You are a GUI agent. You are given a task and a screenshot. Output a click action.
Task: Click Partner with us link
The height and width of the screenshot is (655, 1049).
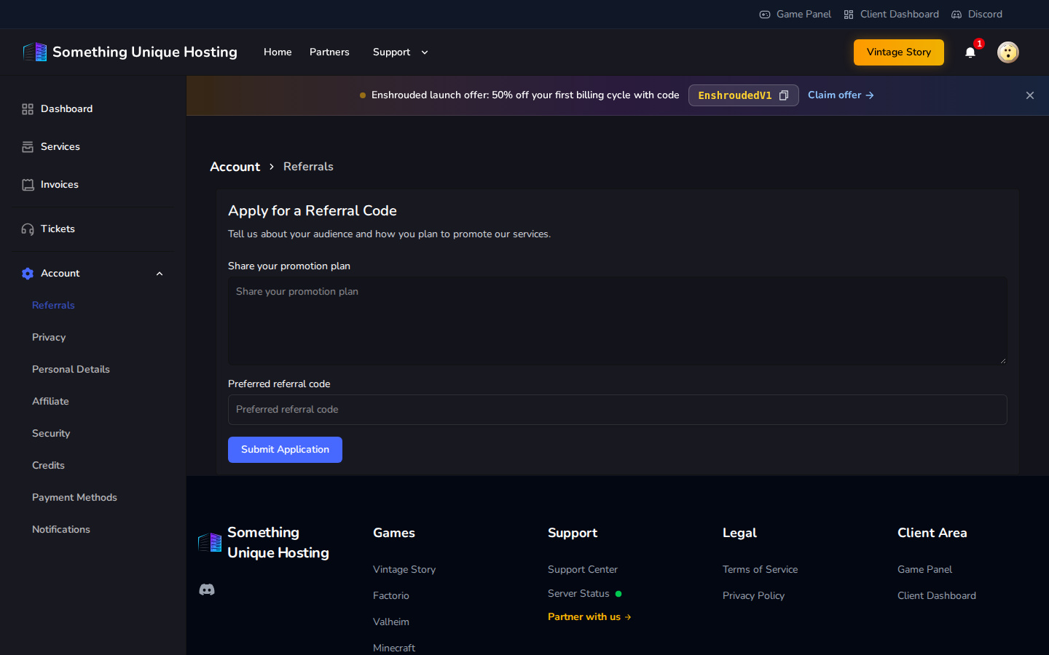pos(589,617)
